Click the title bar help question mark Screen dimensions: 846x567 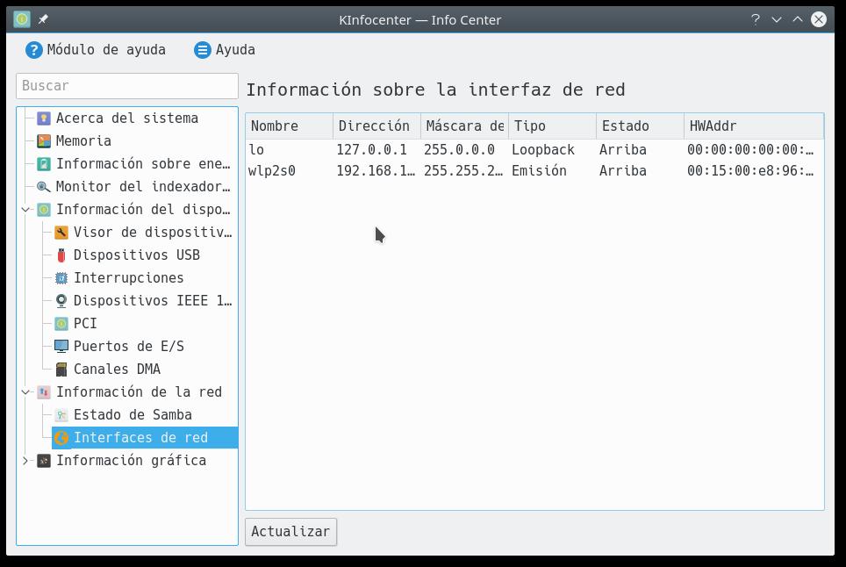point(756,19)
